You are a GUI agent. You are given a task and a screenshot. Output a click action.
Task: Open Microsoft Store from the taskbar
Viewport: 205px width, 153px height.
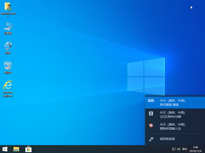(28, 149)
